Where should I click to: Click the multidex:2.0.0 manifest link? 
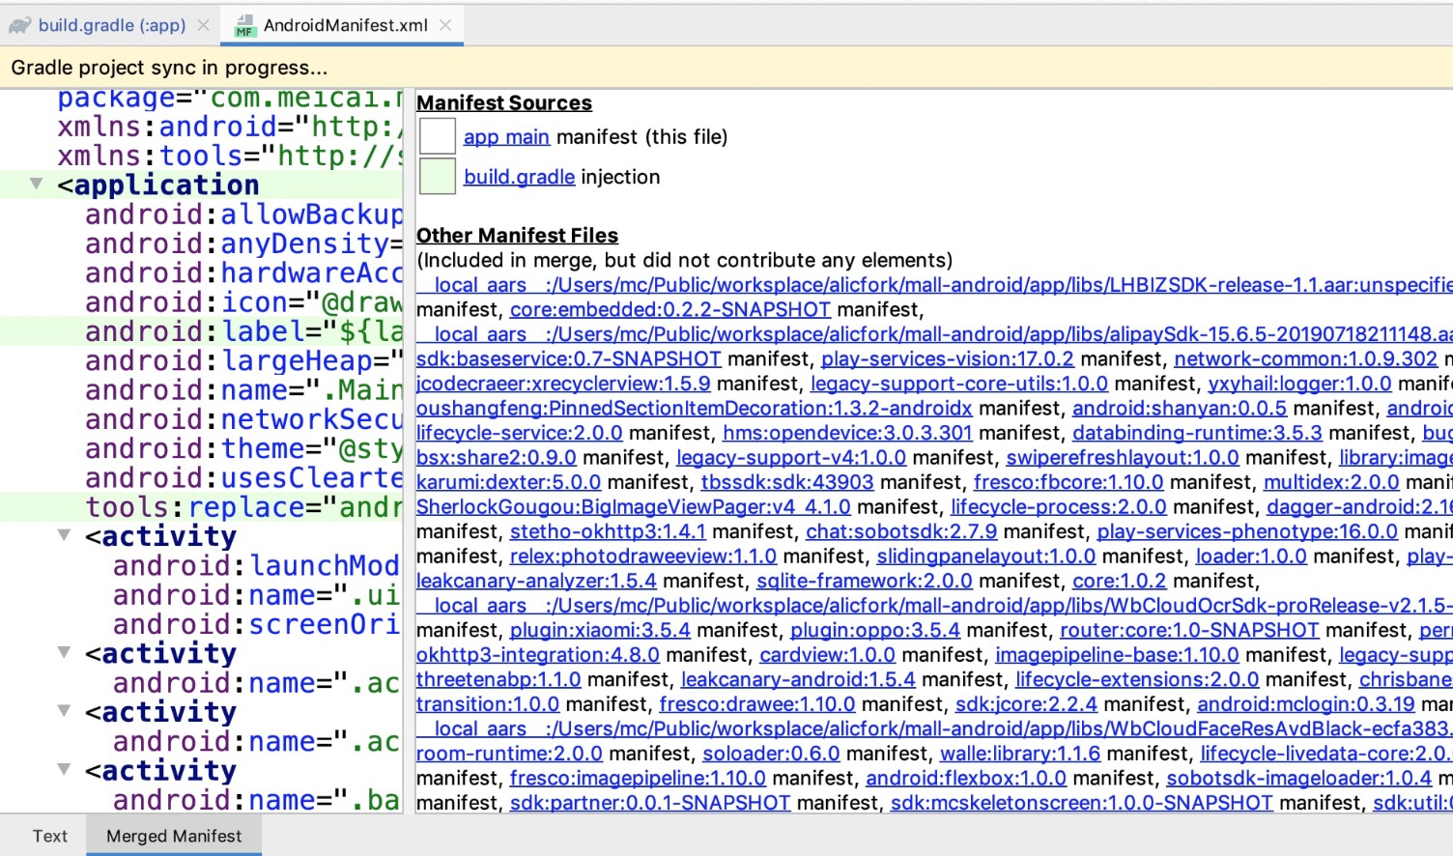coord(1331,481)
